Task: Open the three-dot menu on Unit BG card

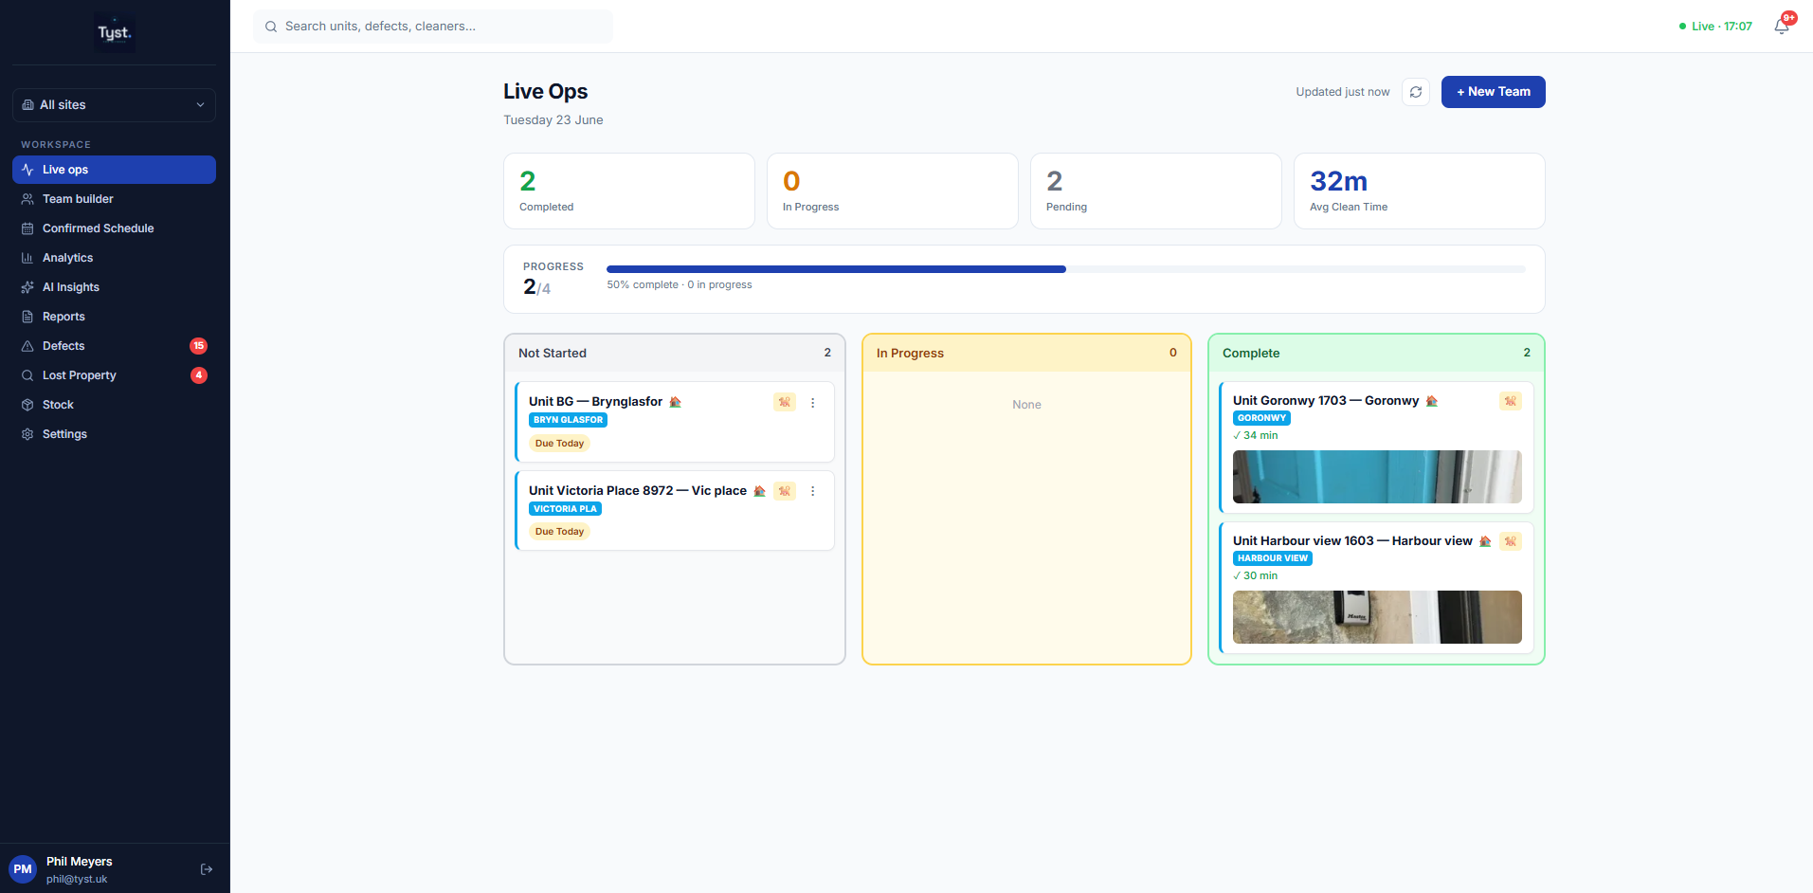Action: click(x=812, y=403)
